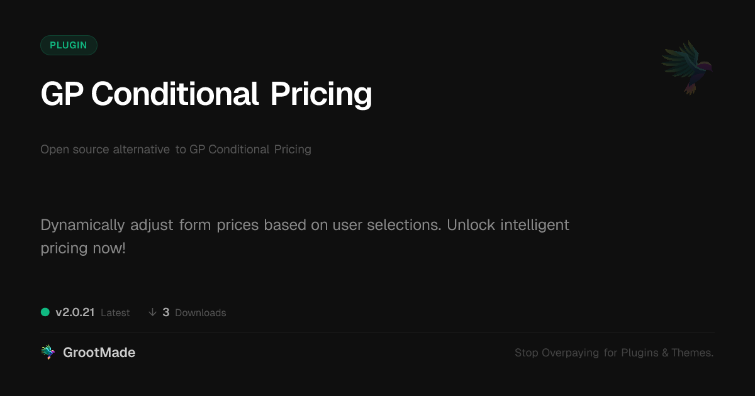
Task: Click the large hummingbird logo in the corner
Action: pos(688,67)
